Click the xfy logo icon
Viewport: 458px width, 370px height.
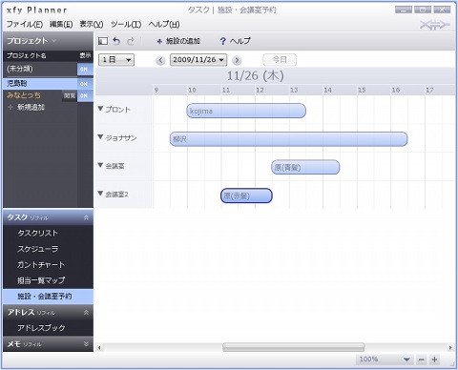435,25
